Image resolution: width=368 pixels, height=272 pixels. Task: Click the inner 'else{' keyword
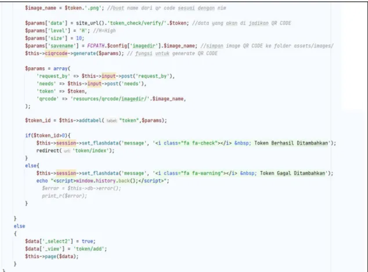[x=32, y=165]
